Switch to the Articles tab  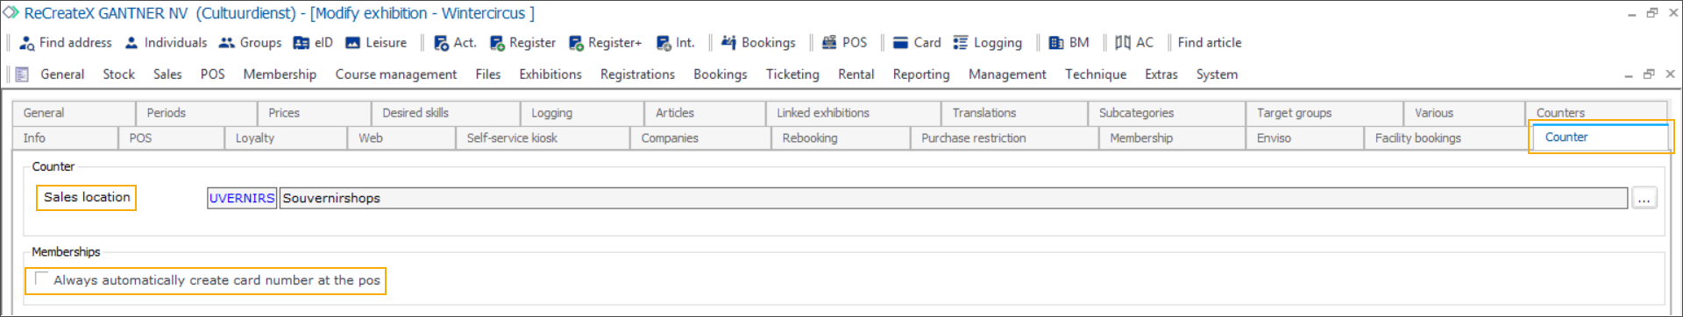pos(705,113)
